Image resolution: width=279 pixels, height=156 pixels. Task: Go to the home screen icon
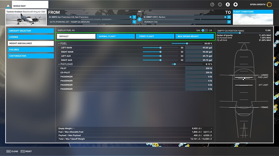8,6
